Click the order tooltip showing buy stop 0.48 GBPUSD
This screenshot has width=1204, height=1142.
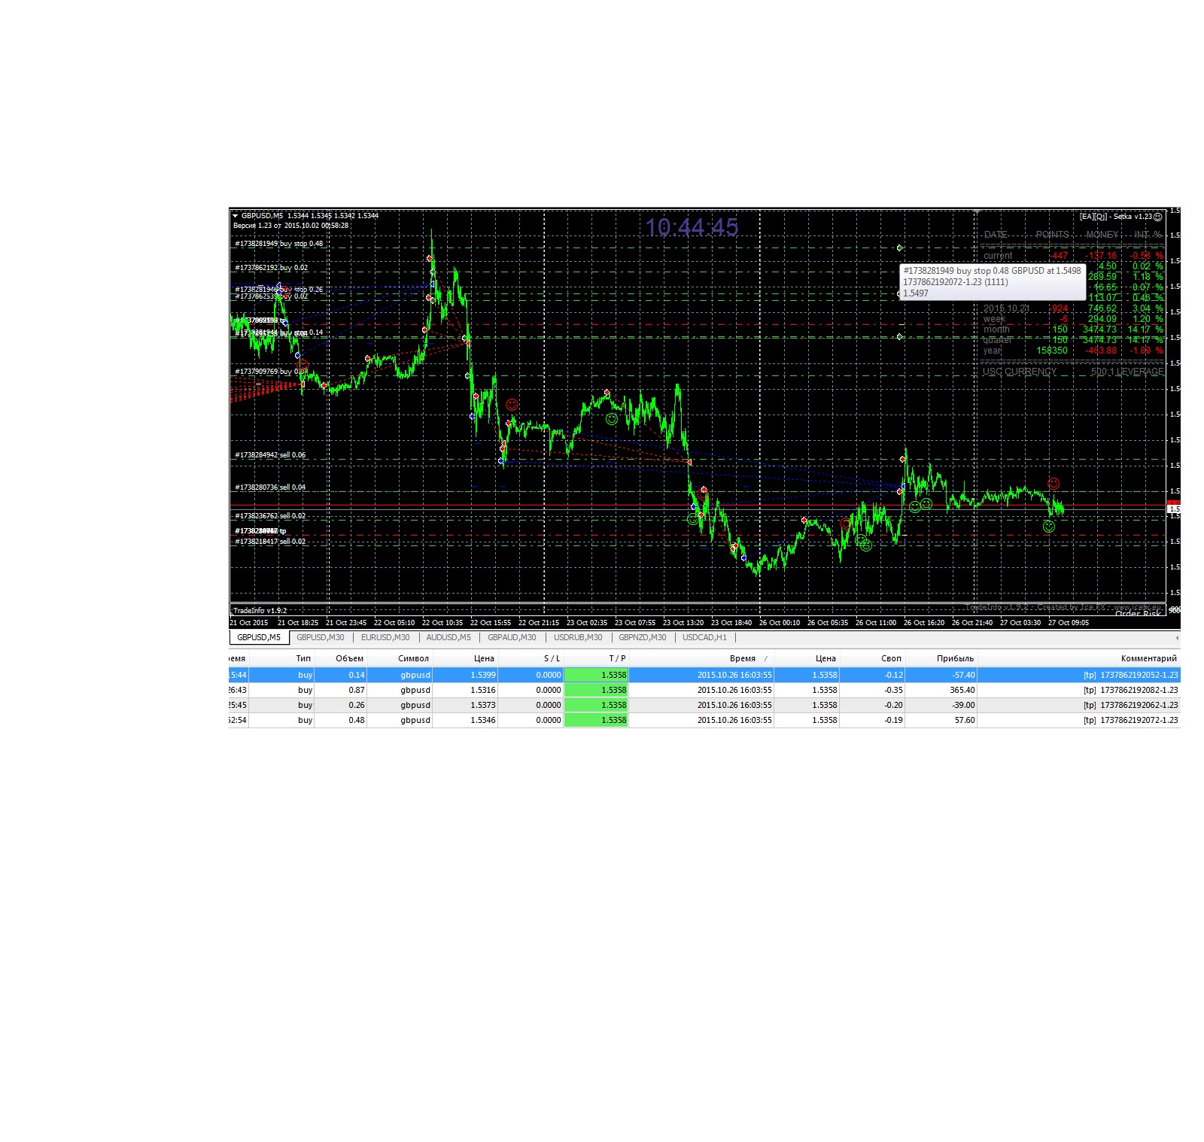pyautogui.click(x=993, y=282)
